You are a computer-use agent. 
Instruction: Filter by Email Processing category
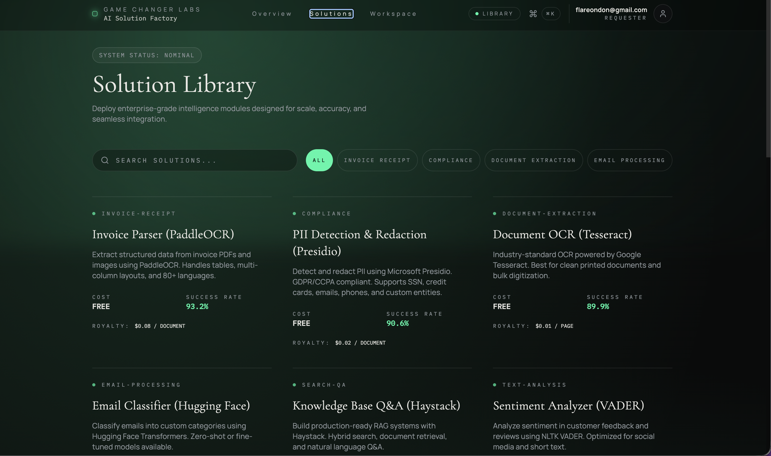(x=629, y=160)
